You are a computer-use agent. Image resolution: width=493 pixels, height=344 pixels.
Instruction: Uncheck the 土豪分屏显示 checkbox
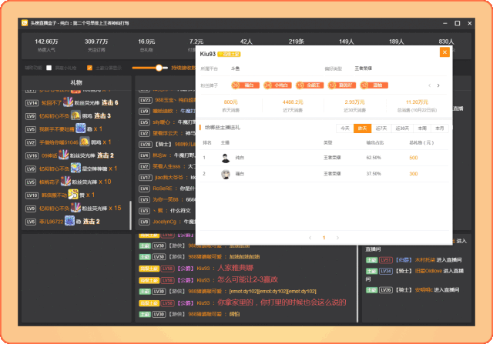pyautogui.click(x=90, y=68)
